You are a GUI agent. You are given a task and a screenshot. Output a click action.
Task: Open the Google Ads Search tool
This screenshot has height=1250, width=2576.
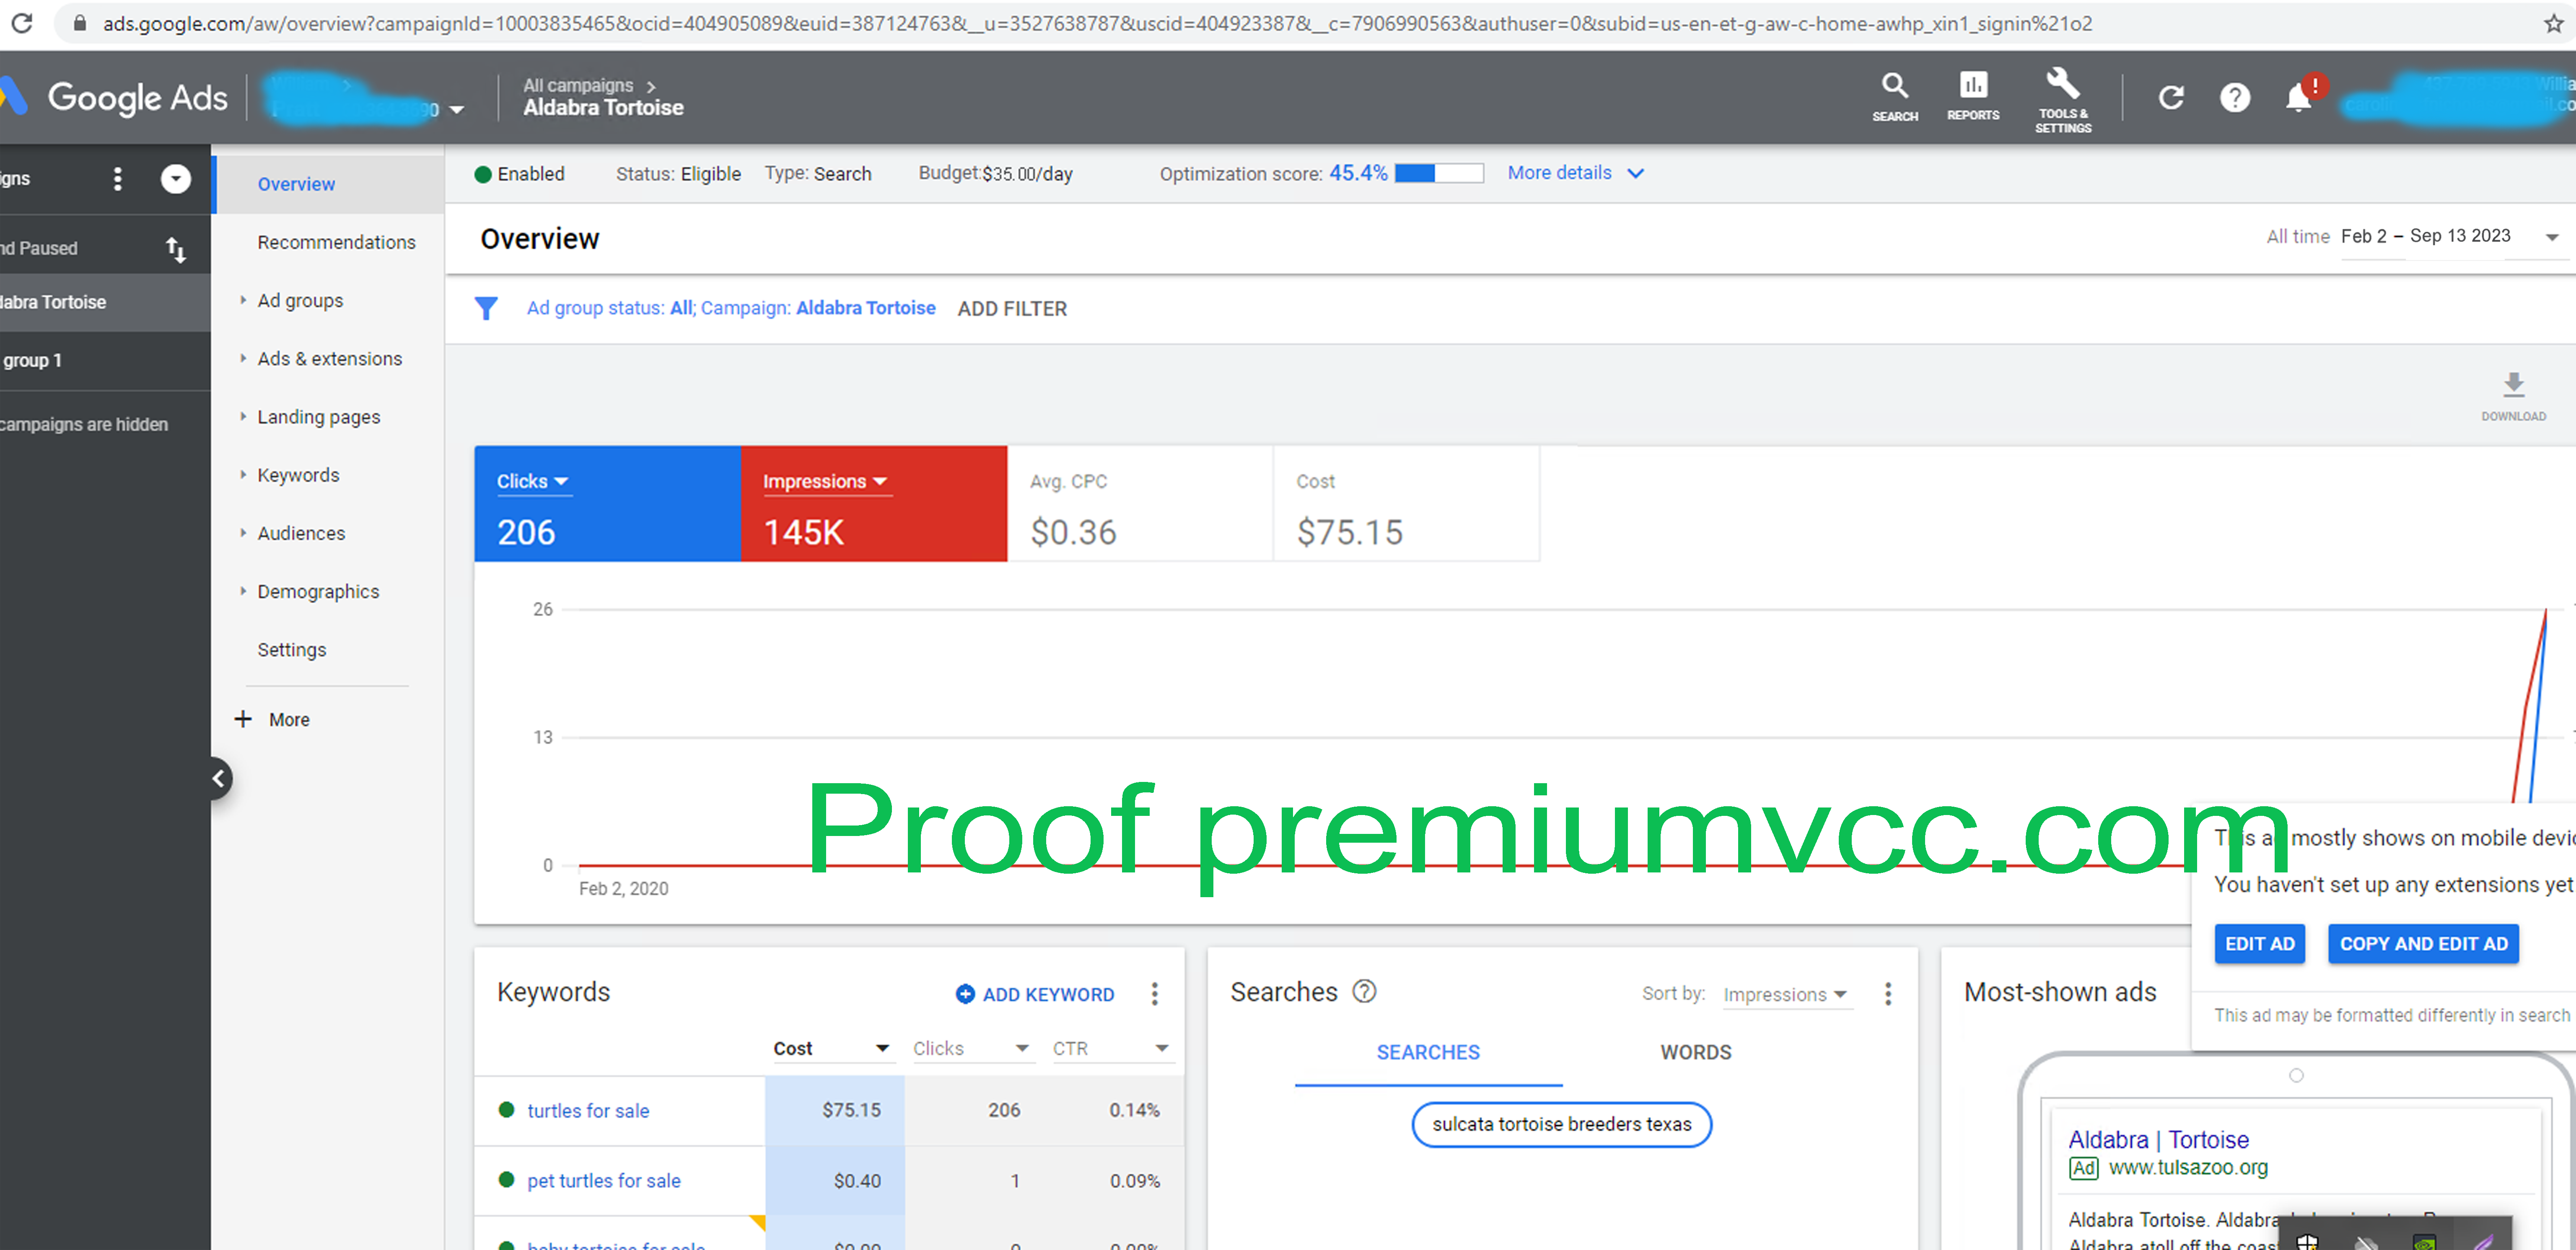[x=1894, y=97]
